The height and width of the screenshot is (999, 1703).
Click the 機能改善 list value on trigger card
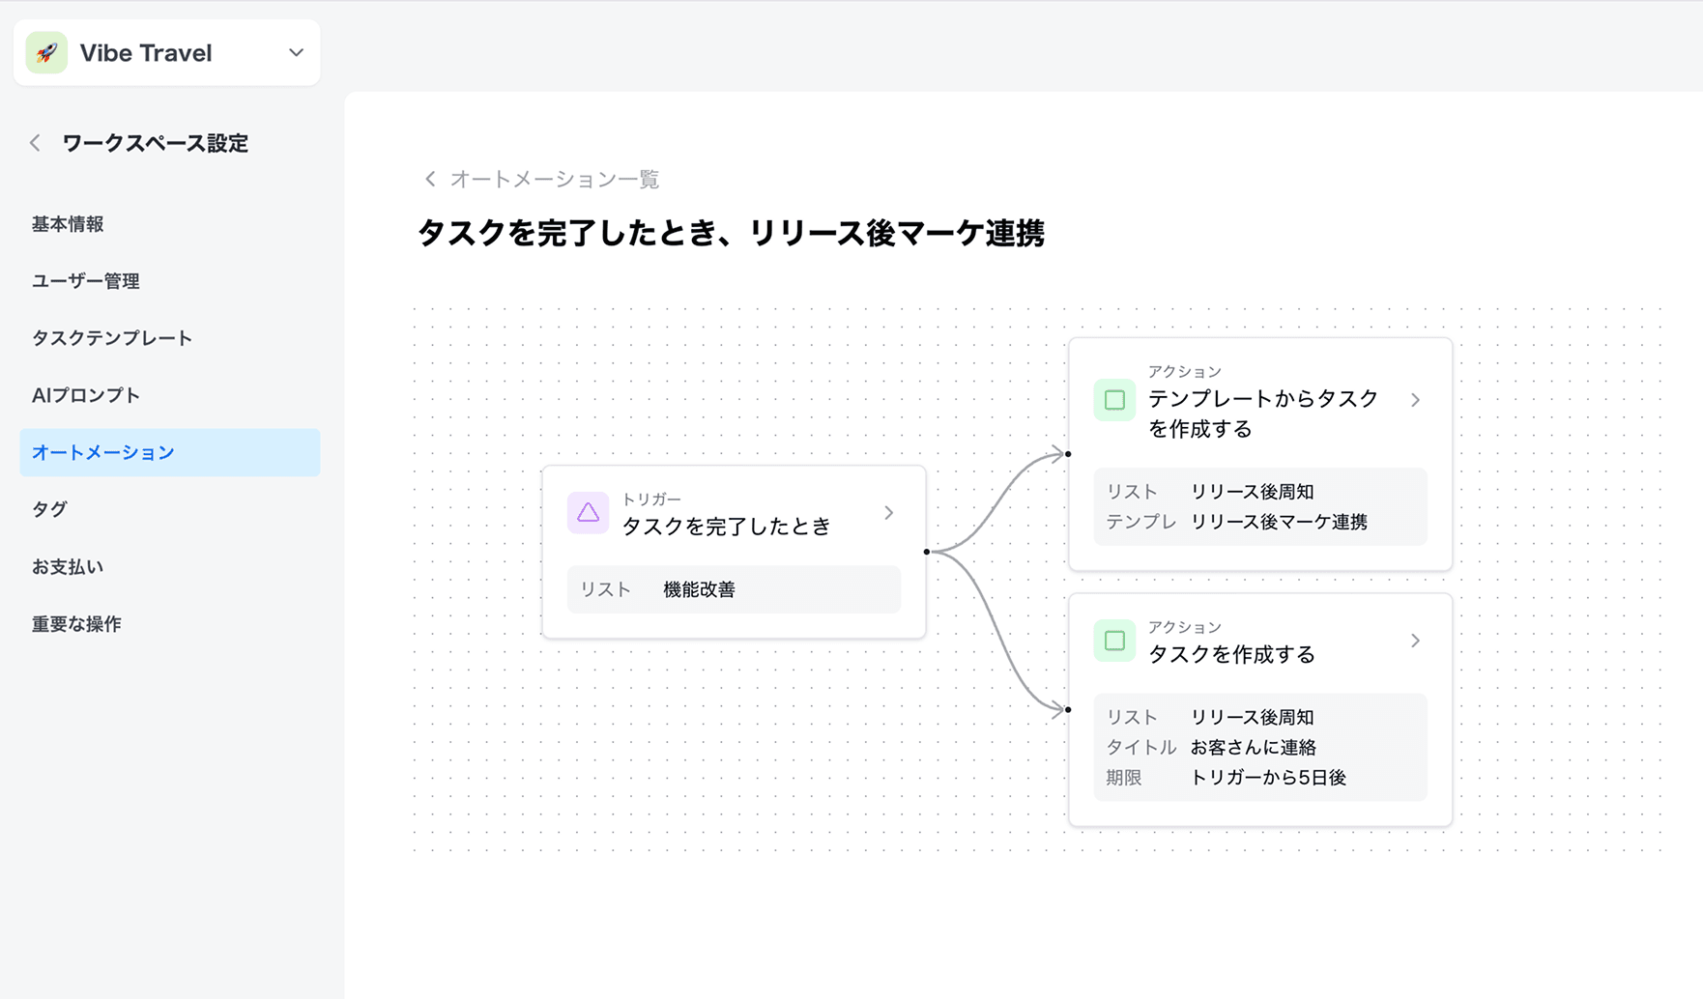click(698, 588)
